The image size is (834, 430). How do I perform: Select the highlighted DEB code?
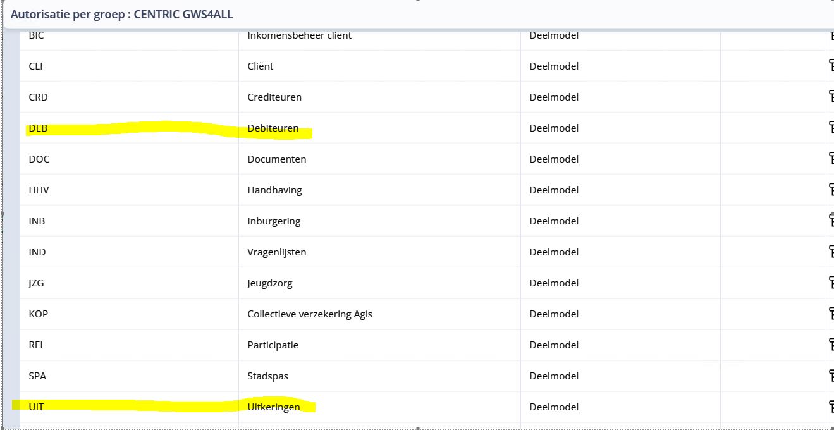pyautogui.click(x=38, y=128)
